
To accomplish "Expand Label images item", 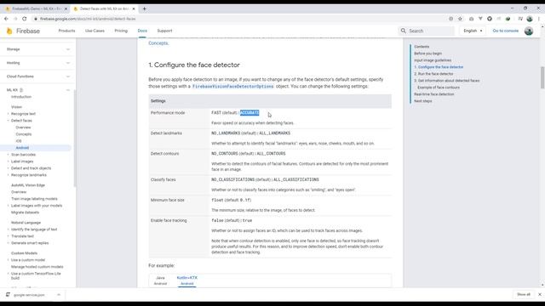I will tap(8, 161).
